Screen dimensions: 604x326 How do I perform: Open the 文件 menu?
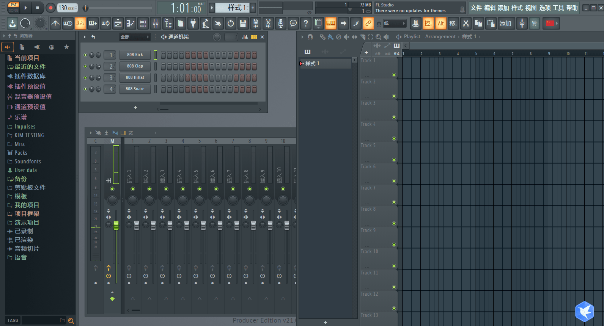coord(476,8)
